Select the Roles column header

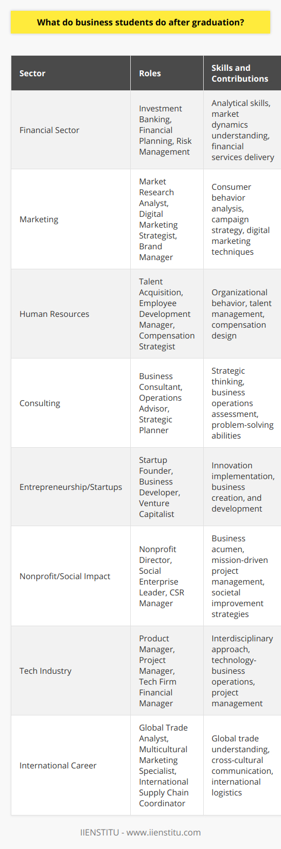point(166,74)
